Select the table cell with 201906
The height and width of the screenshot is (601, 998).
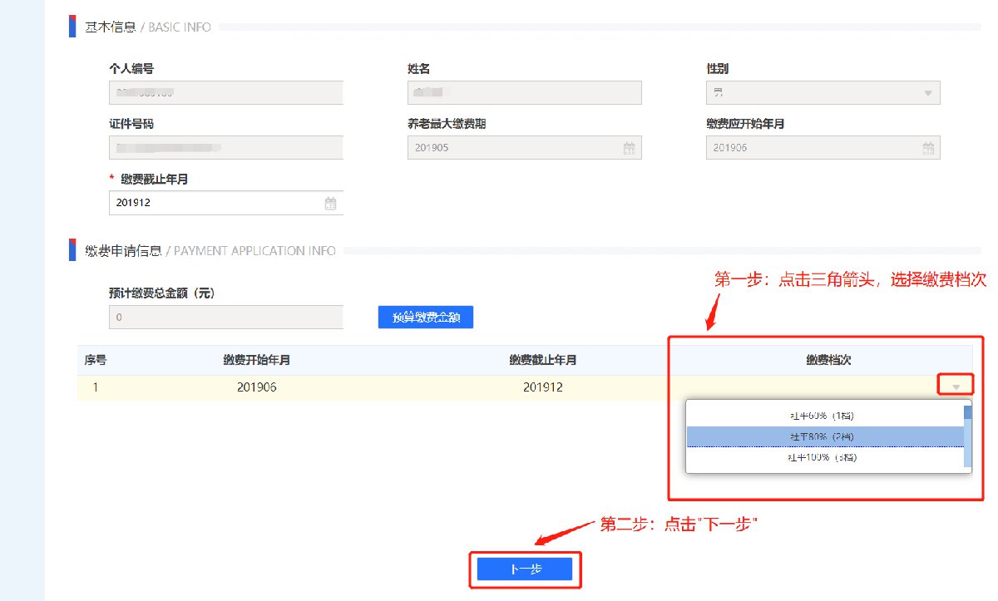pos(256,387)
